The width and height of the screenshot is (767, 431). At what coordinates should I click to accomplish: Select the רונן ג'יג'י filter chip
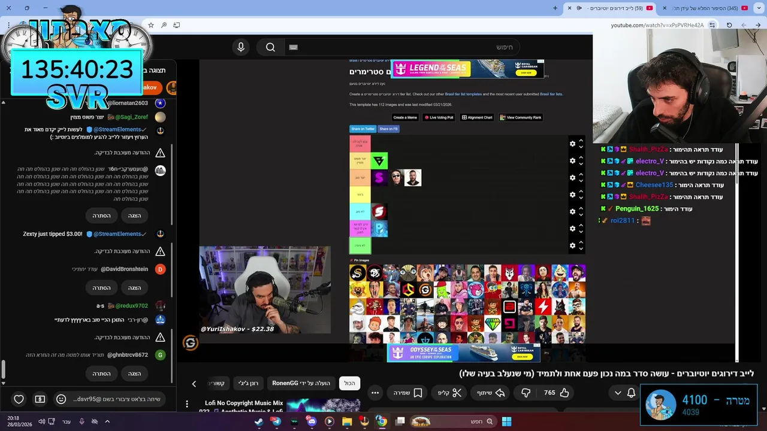pos(248,383)
